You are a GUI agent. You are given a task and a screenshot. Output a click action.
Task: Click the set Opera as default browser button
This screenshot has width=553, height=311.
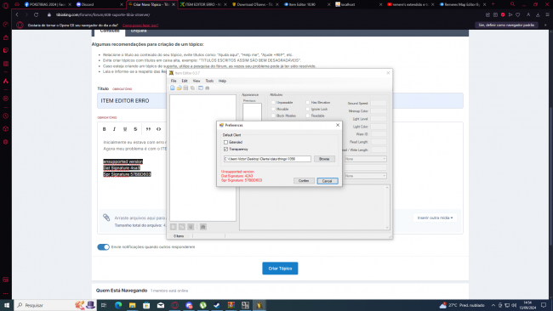click(x=506, y=25)
